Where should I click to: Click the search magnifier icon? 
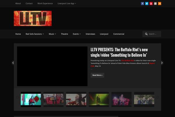pyautogui.click(x=146, y=34)
